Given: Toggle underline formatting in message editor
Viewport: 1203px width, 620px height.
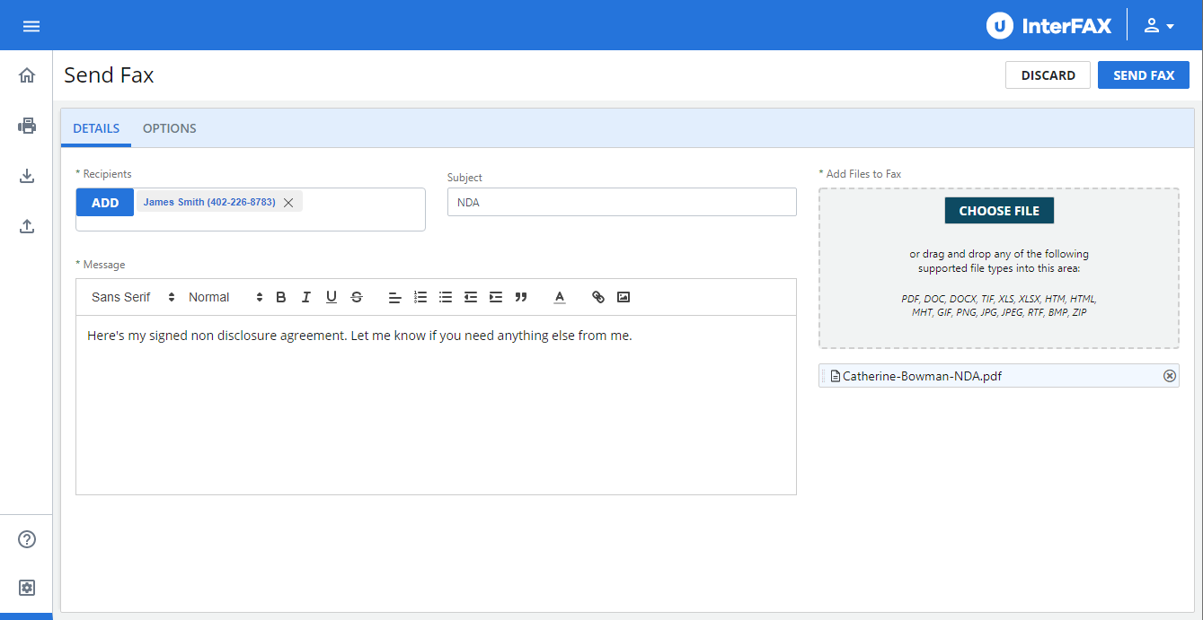Looking at the screenshot, I should 332,297.
